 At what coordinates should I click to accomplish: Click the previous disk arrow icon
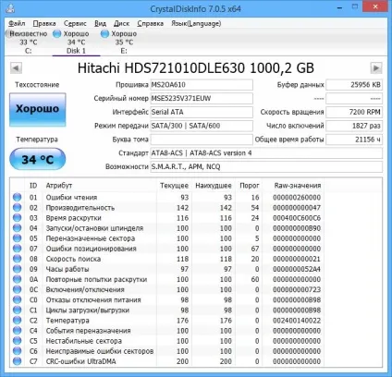(x=16, y=67)
